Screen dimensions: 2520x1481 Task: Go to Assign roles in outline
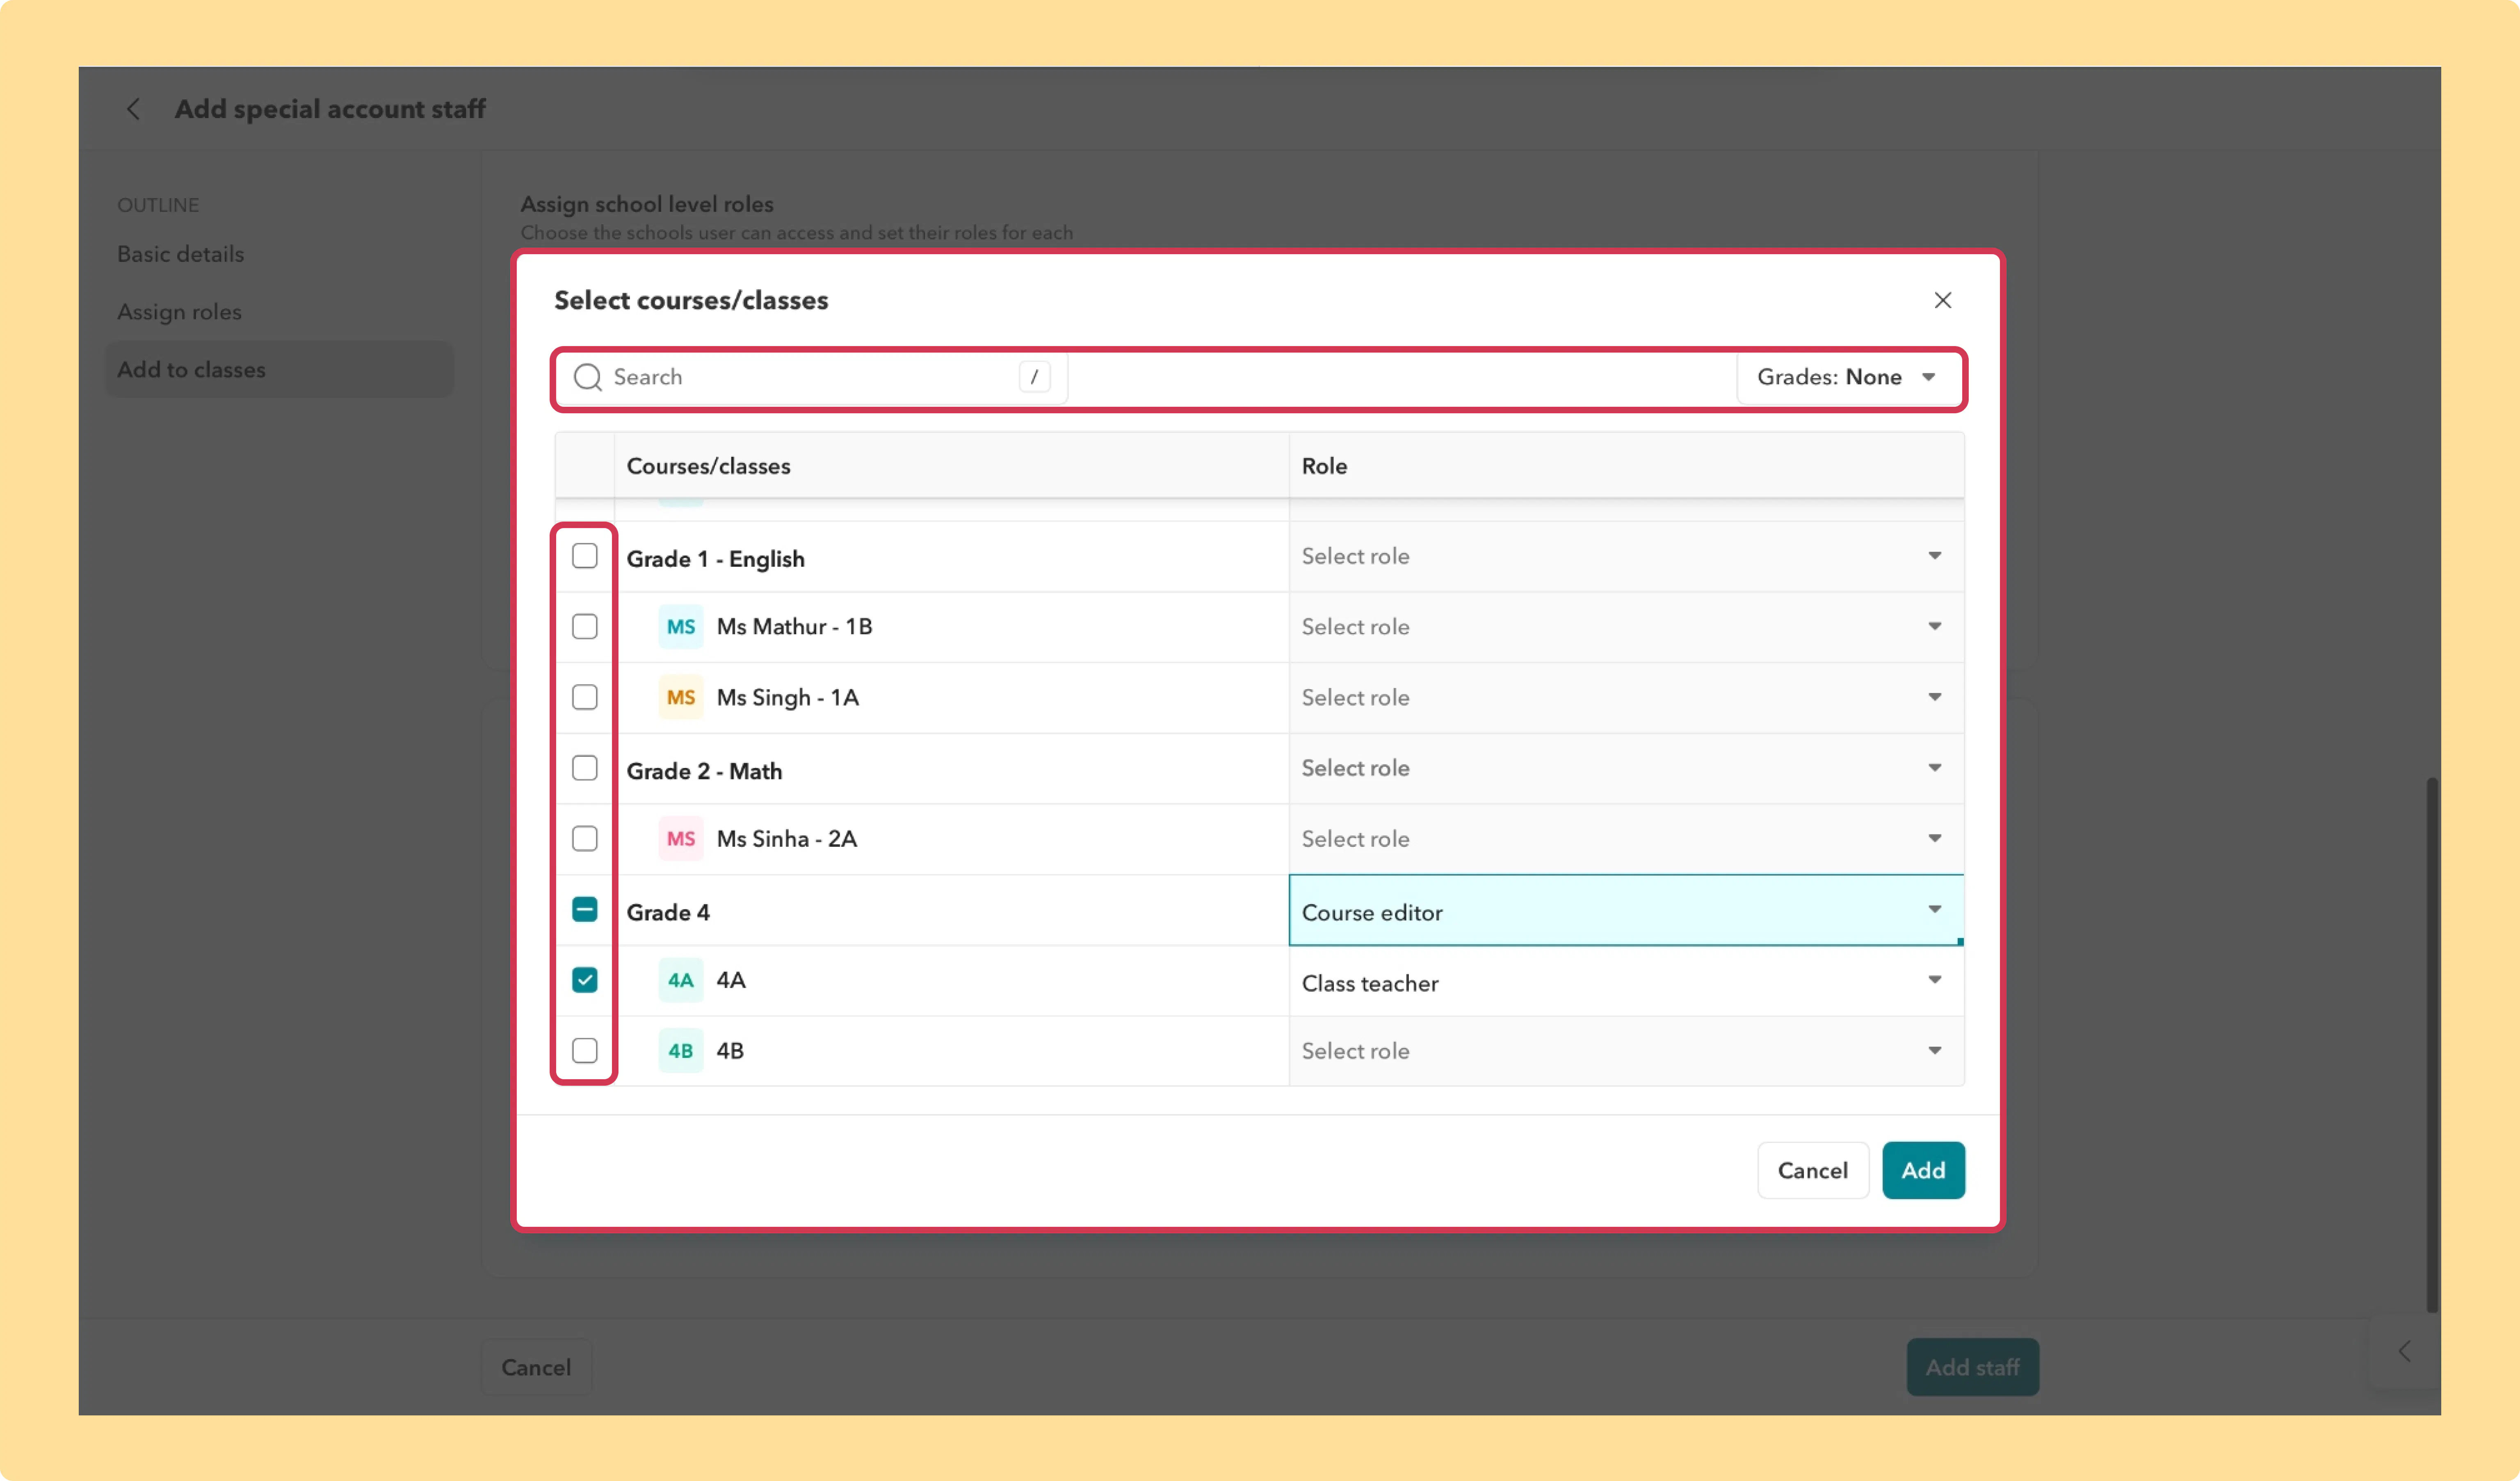click(180, 312)
